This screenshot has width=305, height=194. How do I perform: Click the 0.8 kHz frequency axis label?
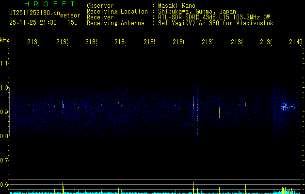[4, 136]
